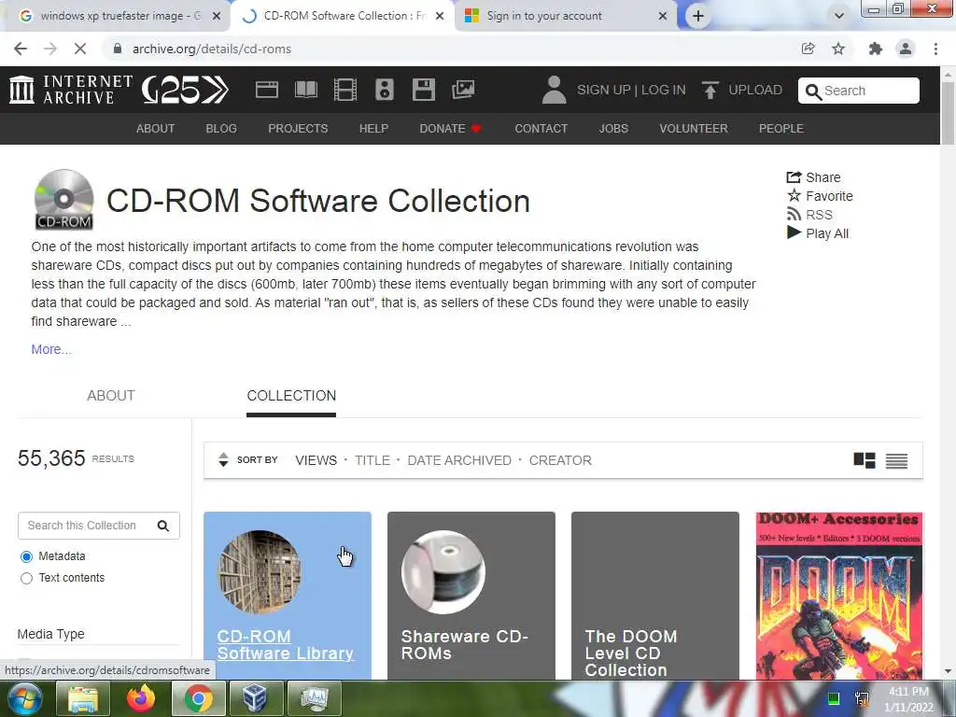Open VOLUNTEER in the navigation bar
This screenshot has width=956, height=717.
(694, 129)
